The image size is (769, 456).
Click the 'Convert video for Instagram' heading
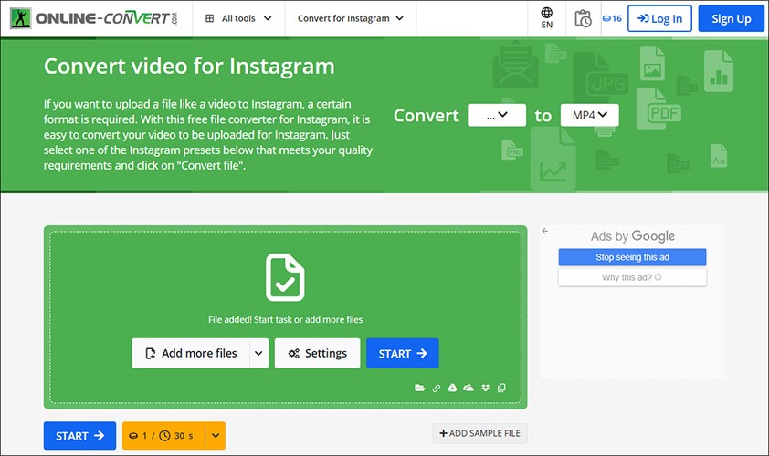189,67
